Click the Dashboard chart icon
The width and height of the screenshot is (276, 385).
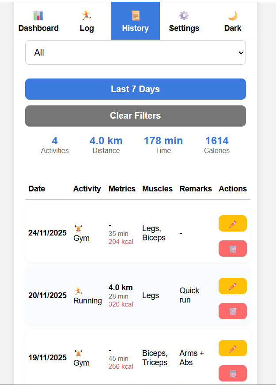point(38,15)
